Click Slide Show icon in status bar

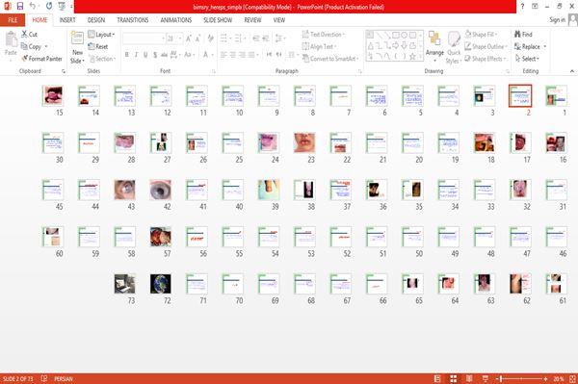486,378
